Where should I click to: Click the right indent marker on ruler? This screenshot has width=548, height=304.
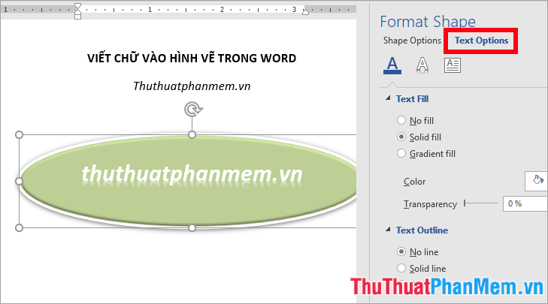coord(305,12)
